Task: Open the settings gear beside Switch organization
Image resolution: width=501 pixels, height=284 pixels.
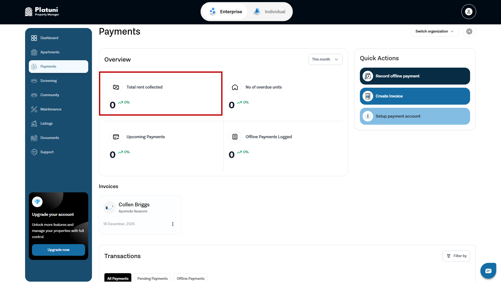Action: point(469,32)
